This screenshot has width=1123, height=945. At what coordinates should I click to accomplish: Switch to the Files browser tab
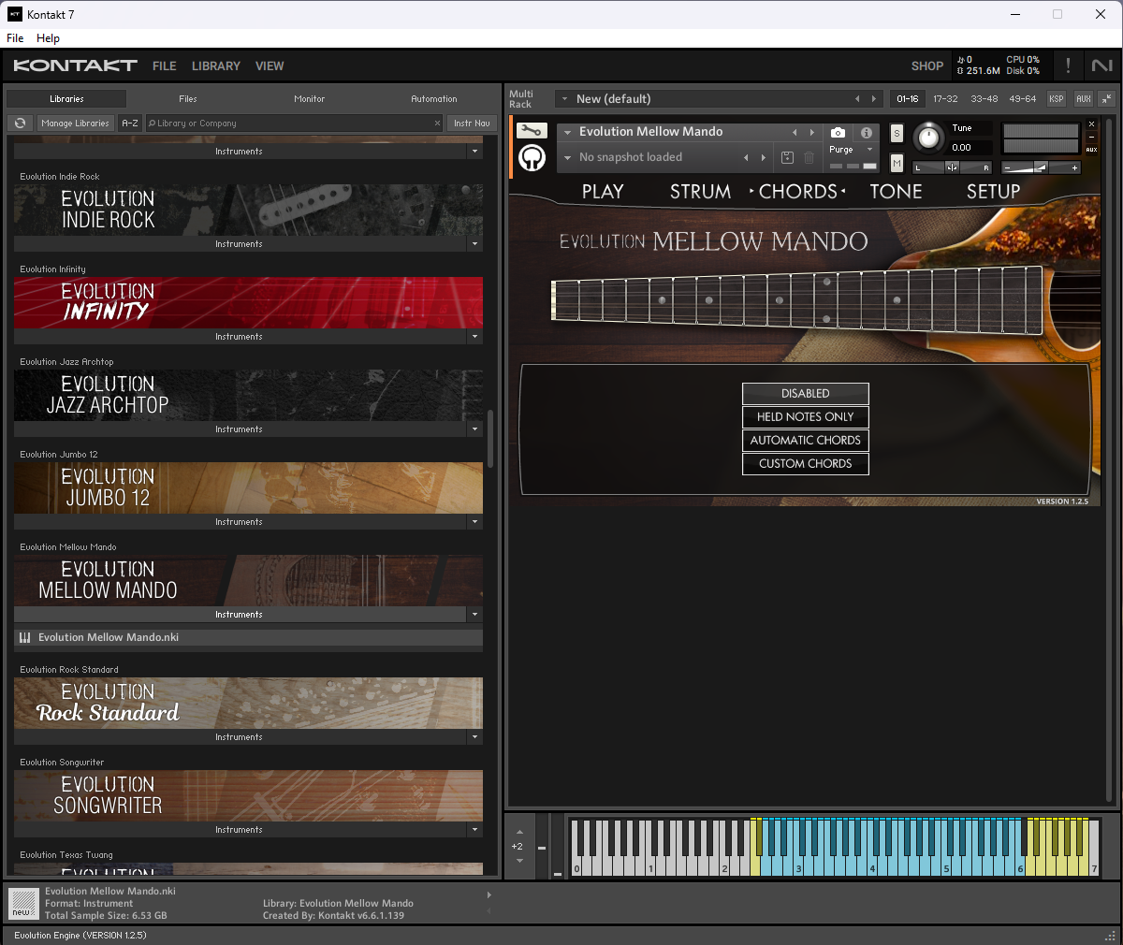point(188,98)
